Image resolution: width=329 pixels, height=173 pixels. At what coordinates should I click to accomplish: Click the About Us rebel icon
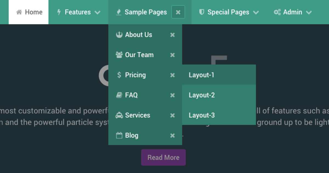coord(119,35)
